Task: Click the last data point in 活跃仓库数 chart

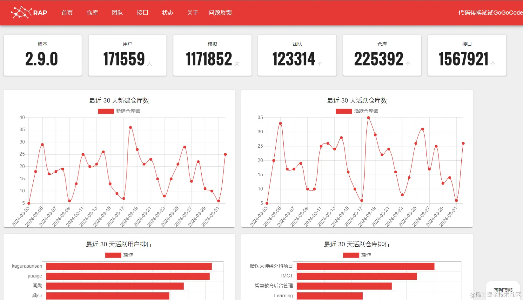Action: [463, 143]
